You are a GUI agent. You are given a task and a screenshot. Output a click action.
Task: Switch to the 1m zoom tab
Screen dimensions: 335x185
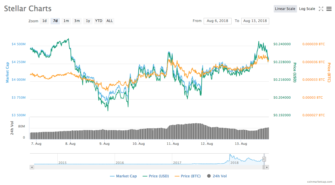[66, 21]
